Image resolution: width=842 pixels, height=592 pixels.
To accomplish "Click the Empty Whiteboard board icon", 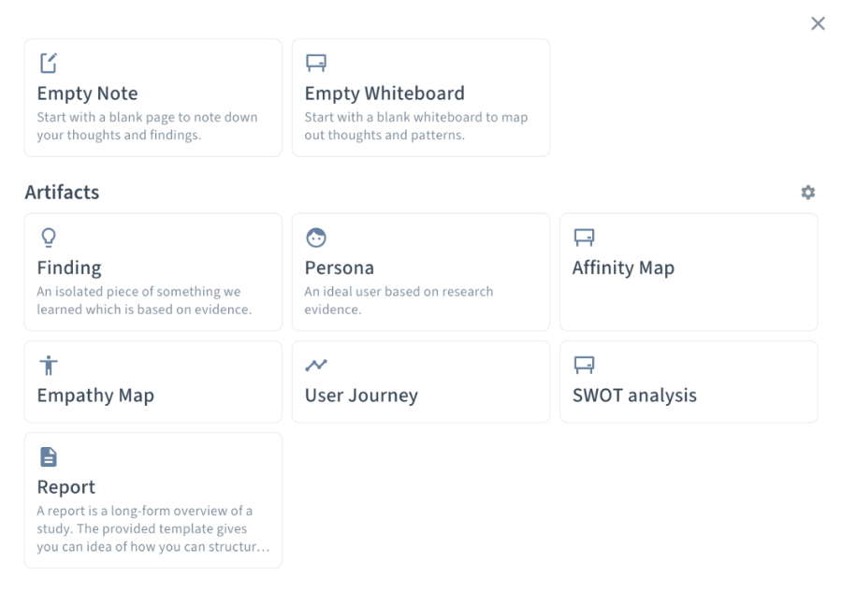I will (316, 64).
